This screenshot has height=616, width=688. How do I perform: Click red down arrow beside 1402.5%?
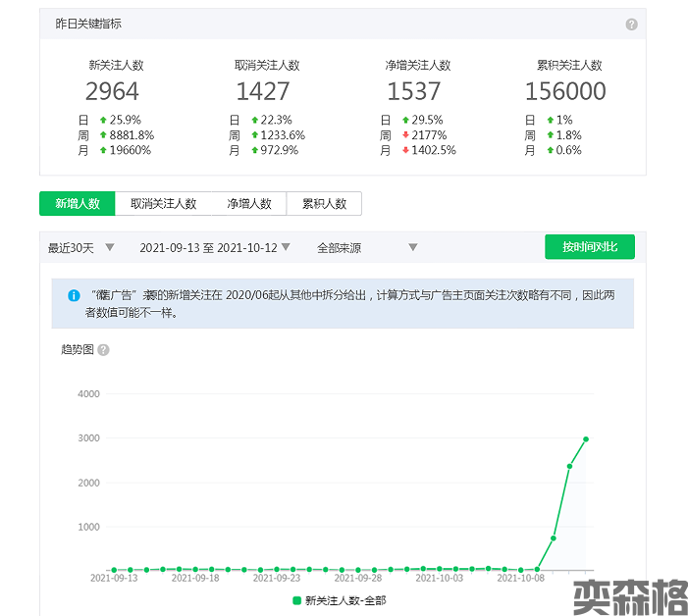[405, 151]
